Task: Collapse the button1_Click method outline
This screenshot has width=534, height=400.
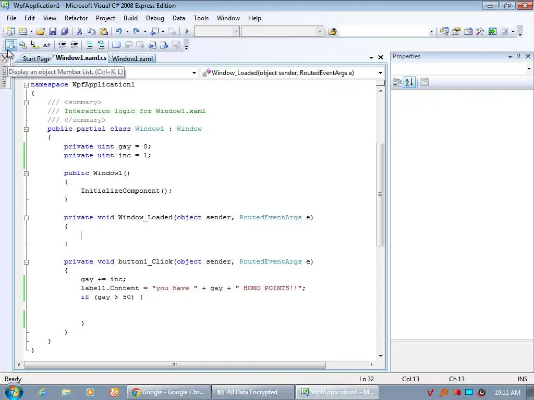Action: (x=26, y=262)
